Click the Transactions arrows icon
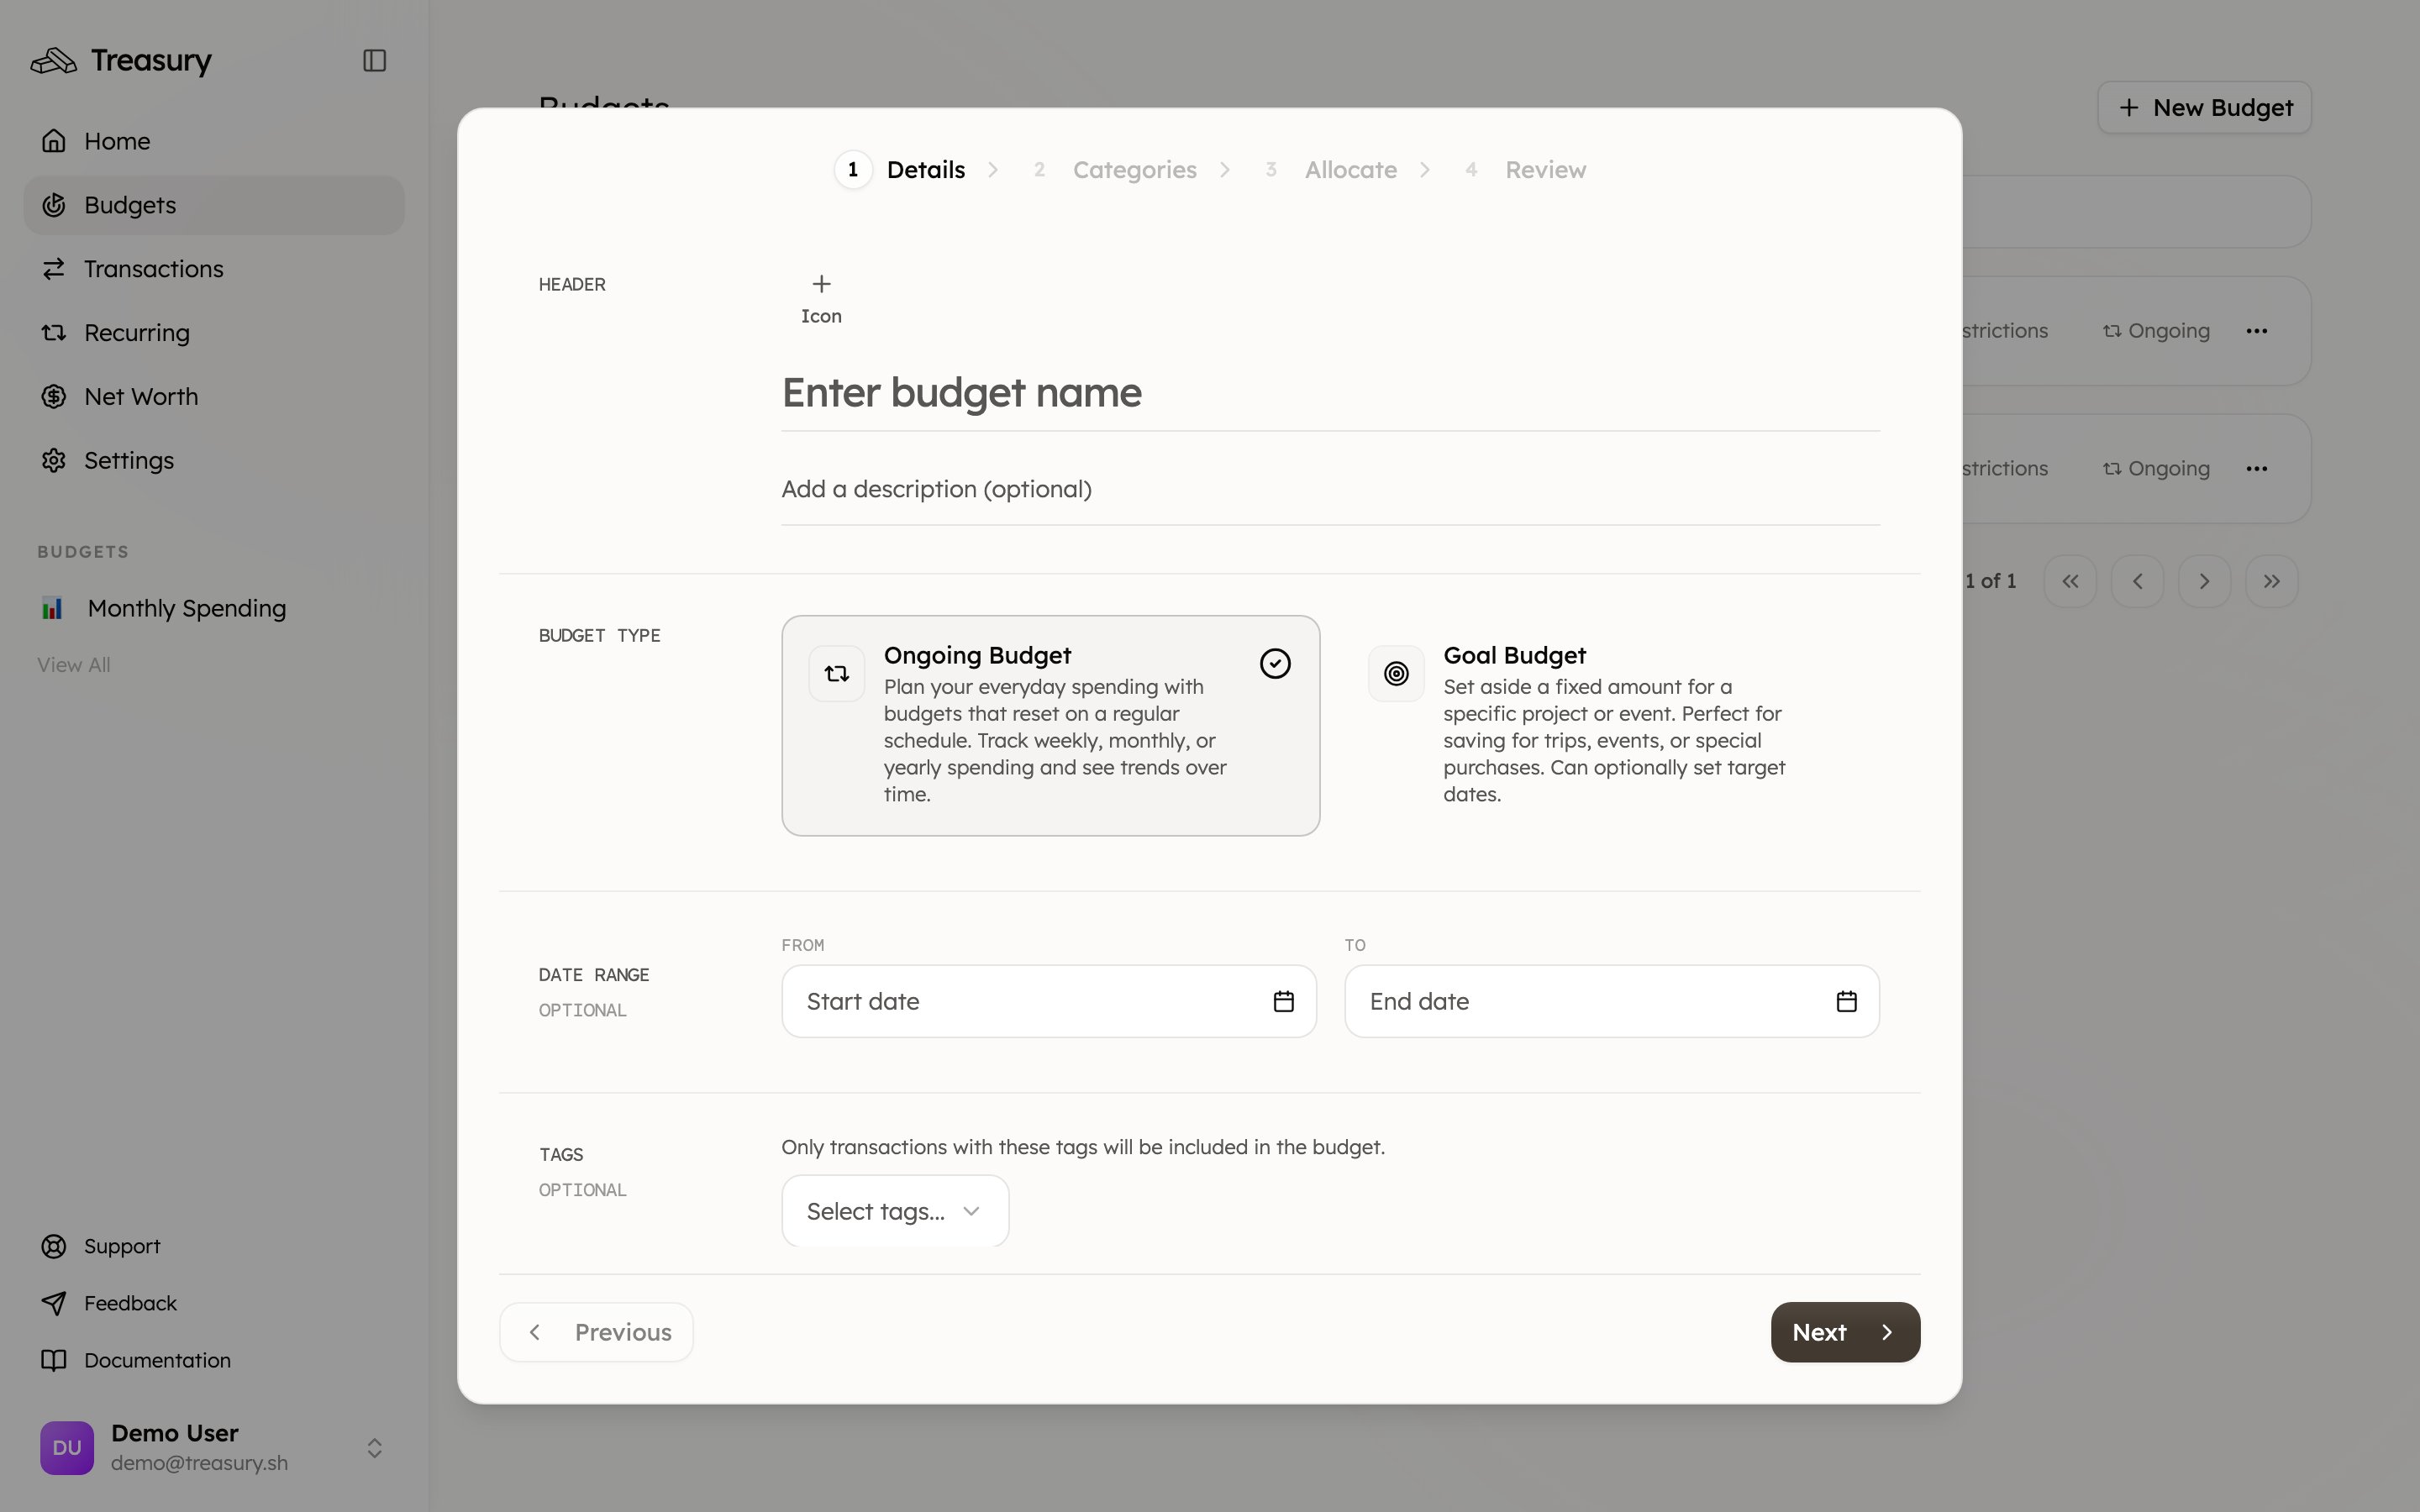The image size is (2420, 1512). [x=54, y=269]
